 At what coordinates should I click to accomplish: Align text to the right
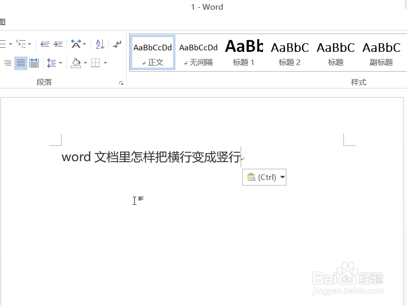coord(8,63)
